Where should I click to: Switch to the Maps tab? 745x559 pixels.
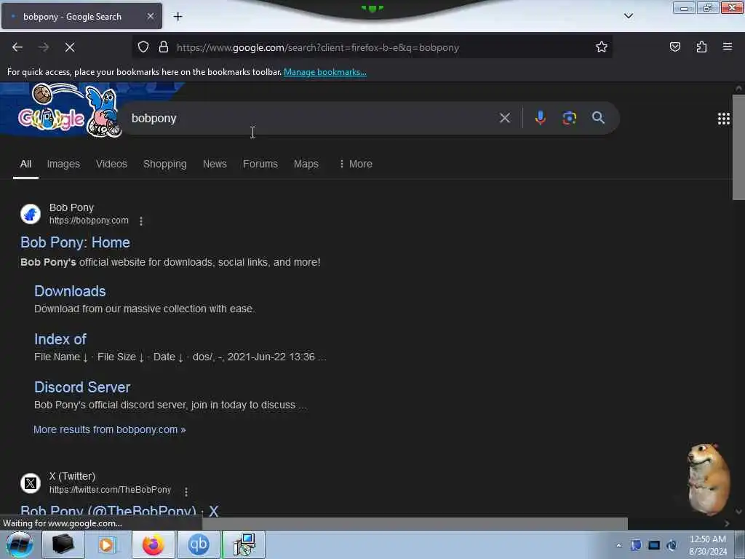point(306,164)
